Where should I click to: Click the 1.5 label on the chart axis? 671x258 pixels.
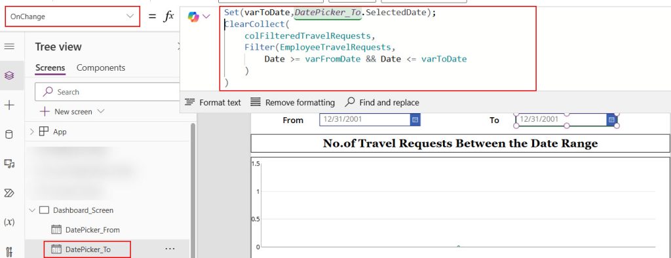[256, 164]
